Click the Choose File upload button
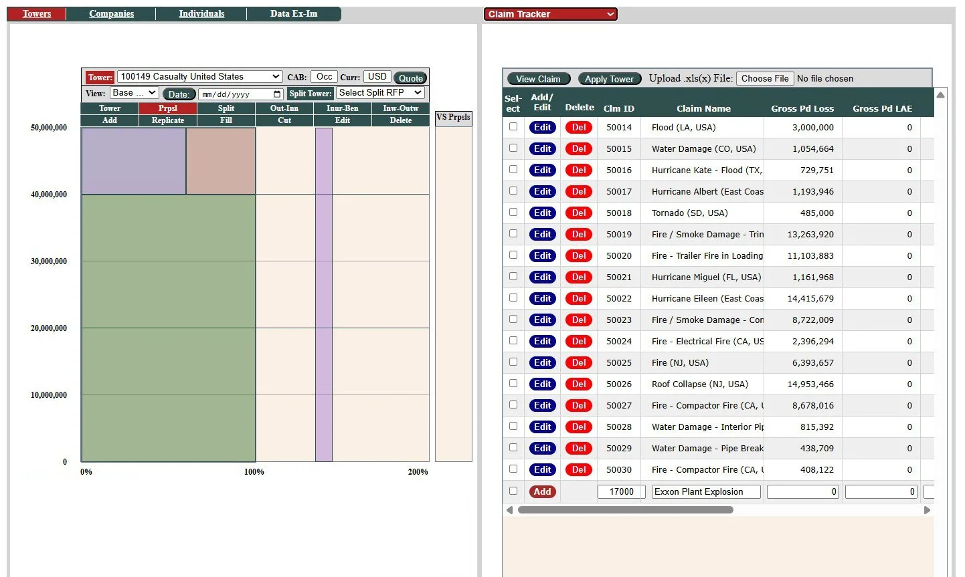 pyautogui.click(x=765, y=78)
